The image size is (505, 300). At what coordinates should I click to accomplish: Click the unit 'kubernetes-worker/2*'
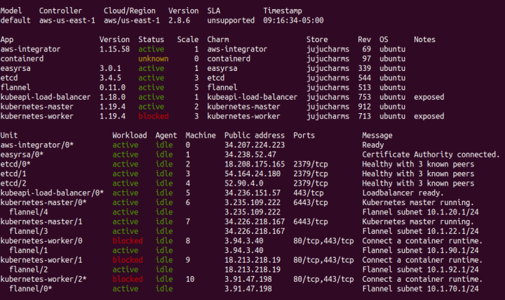tap(43, 280)
